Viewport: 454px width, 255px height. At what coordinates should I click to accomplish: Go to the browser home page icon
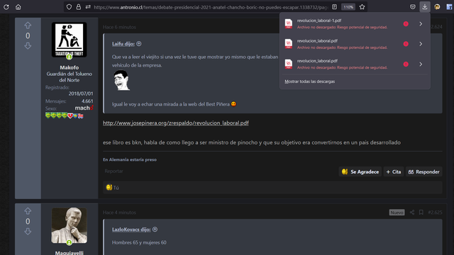click(x=18, y=7)
